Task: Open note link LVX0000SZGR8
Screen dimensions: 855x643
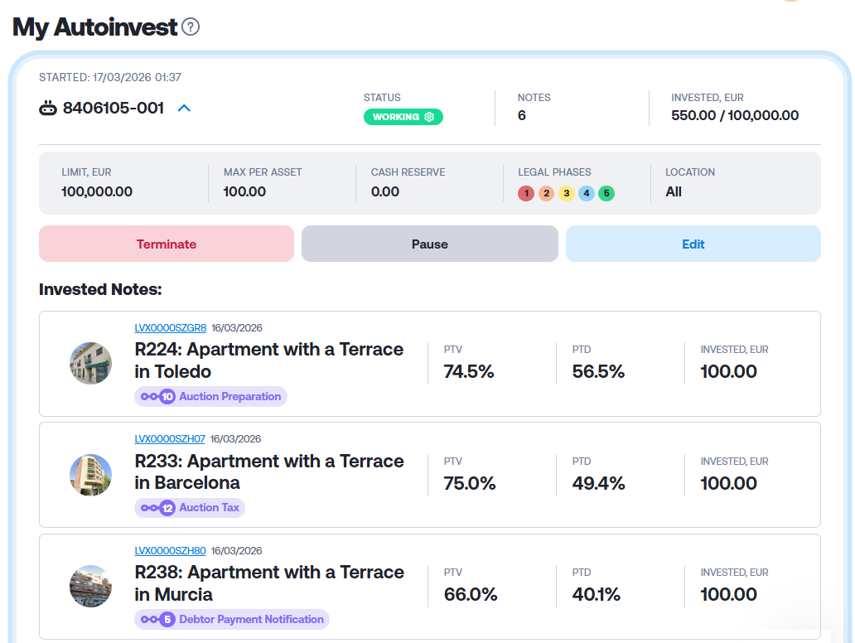Action: tap(170, 328)
